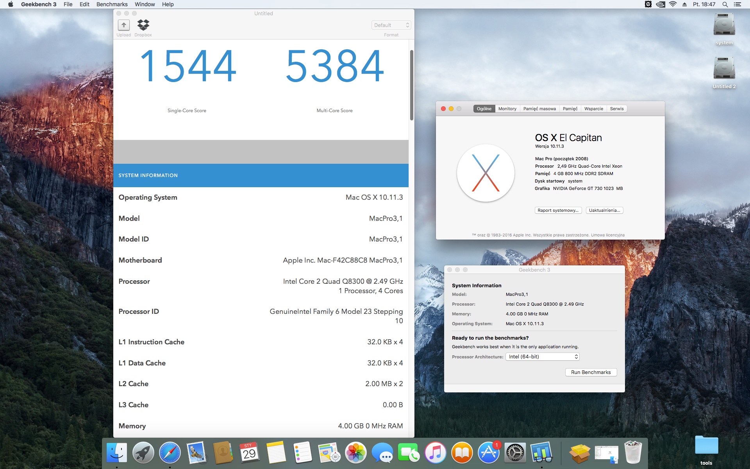Launch iTunes from the dock

(435, 453)
